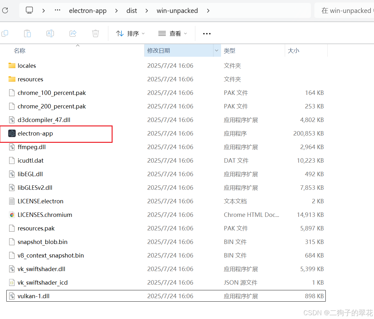Click the Chrome HTML Doc... type cell
374x319 pixels.
coord(251,215)
